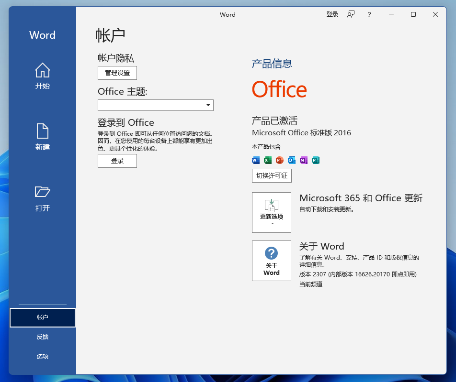The image size is (456, 382).
Task: Click the OneNote app icon under 本产品包含
Action: (x=303, y=160)
